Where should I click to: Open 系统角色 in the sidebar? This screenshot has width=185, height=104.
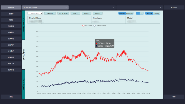point(11,39)
